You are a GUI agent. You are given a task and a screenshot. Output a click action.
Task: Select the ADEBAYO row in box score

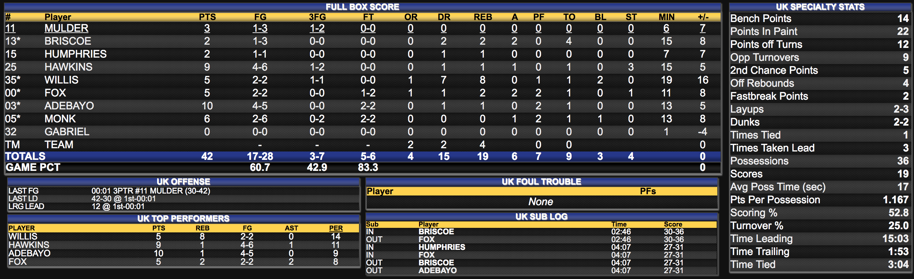(363, 106)
